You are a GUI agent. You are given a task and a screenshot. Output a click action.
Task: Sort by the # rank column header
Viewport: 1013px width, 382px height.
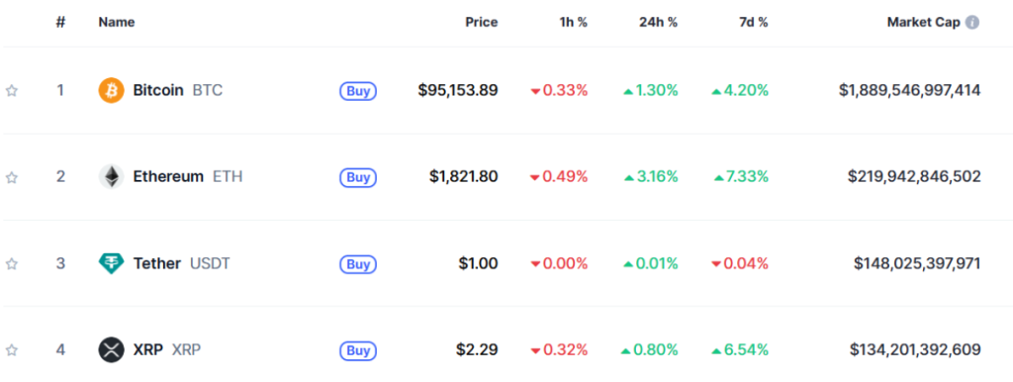pos(60,22)
